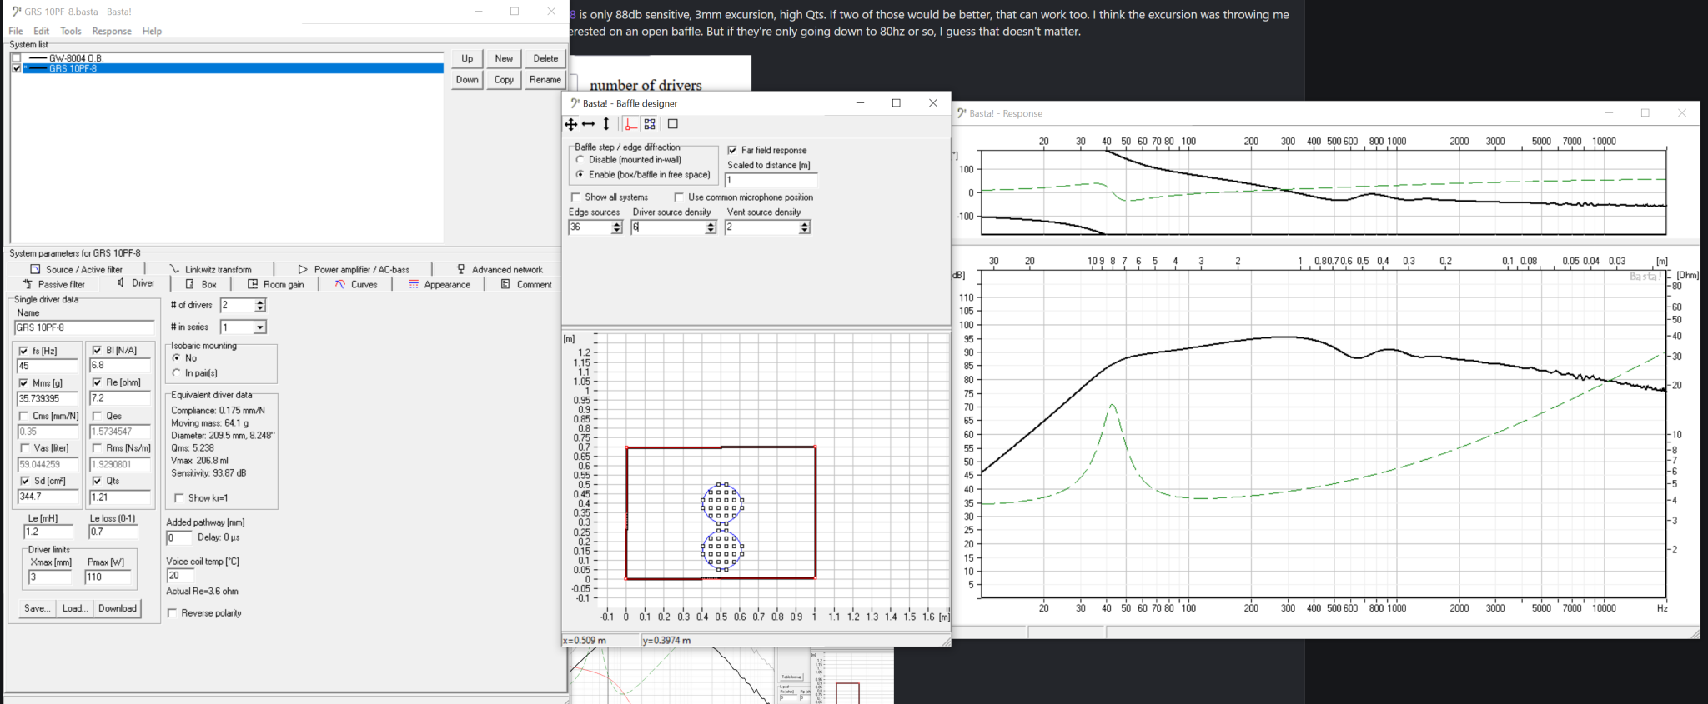Open the Edit menu

click(42, 31)
